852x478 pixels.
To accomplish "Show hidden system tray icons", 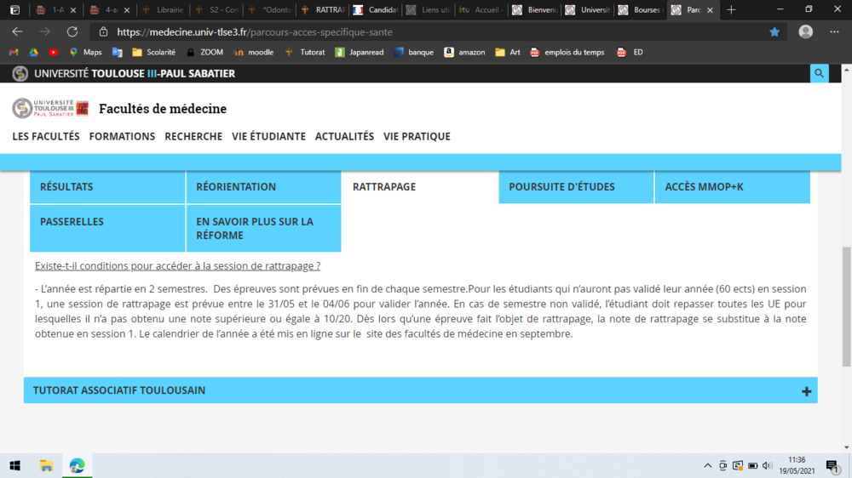I will [707, 466].
